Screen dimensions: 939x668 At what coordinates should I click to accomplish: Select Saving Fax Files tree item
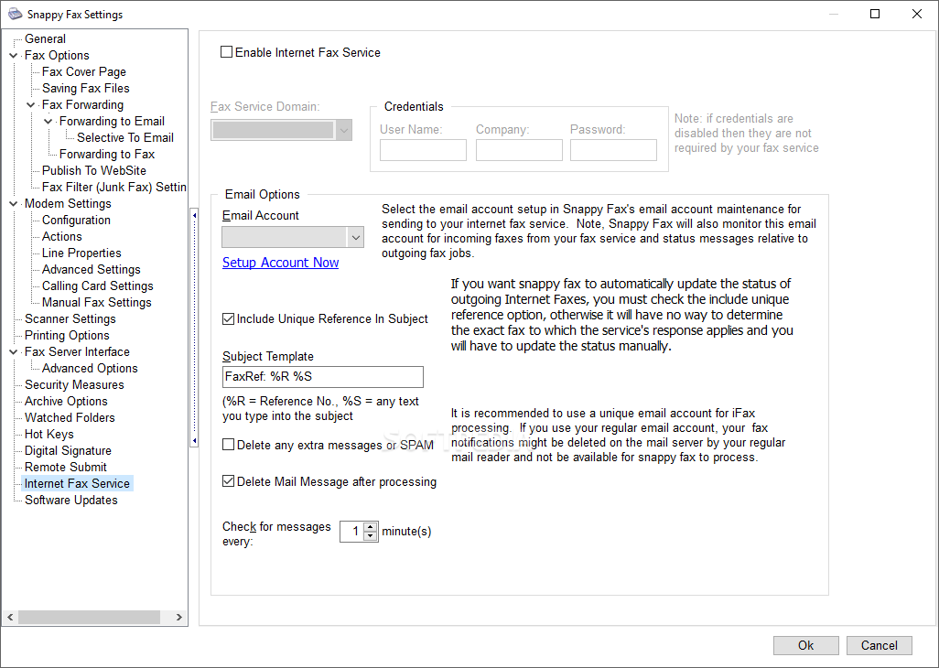[x=86, y=89]
